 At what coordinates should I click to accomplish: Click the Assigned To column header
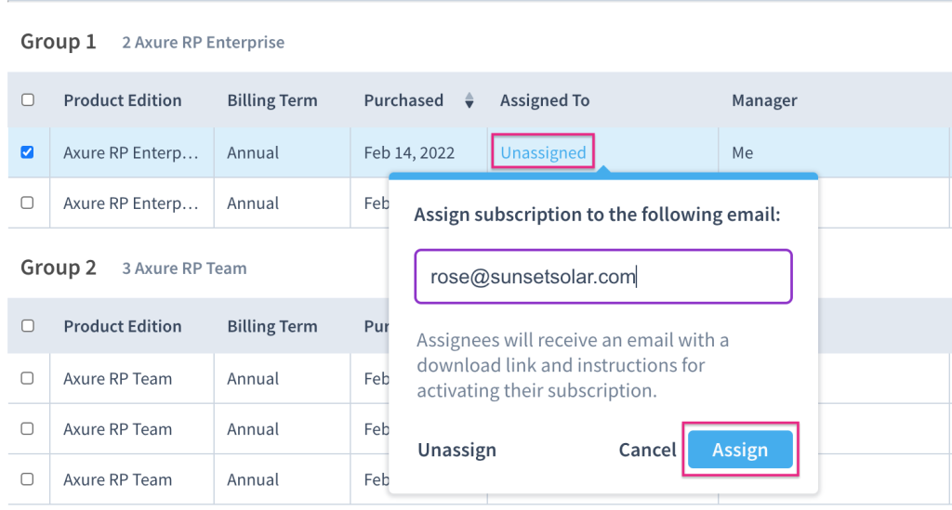pyautogui.click(x=545, y=100)
